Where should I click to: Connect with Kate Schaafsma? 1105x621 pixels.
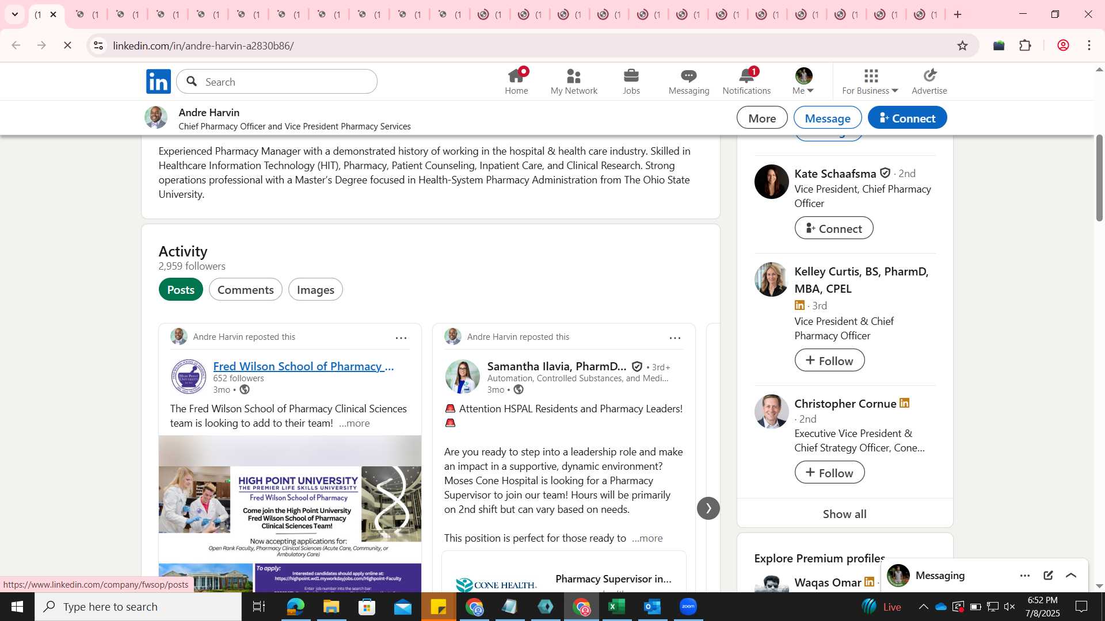click(x=834, y=228)
